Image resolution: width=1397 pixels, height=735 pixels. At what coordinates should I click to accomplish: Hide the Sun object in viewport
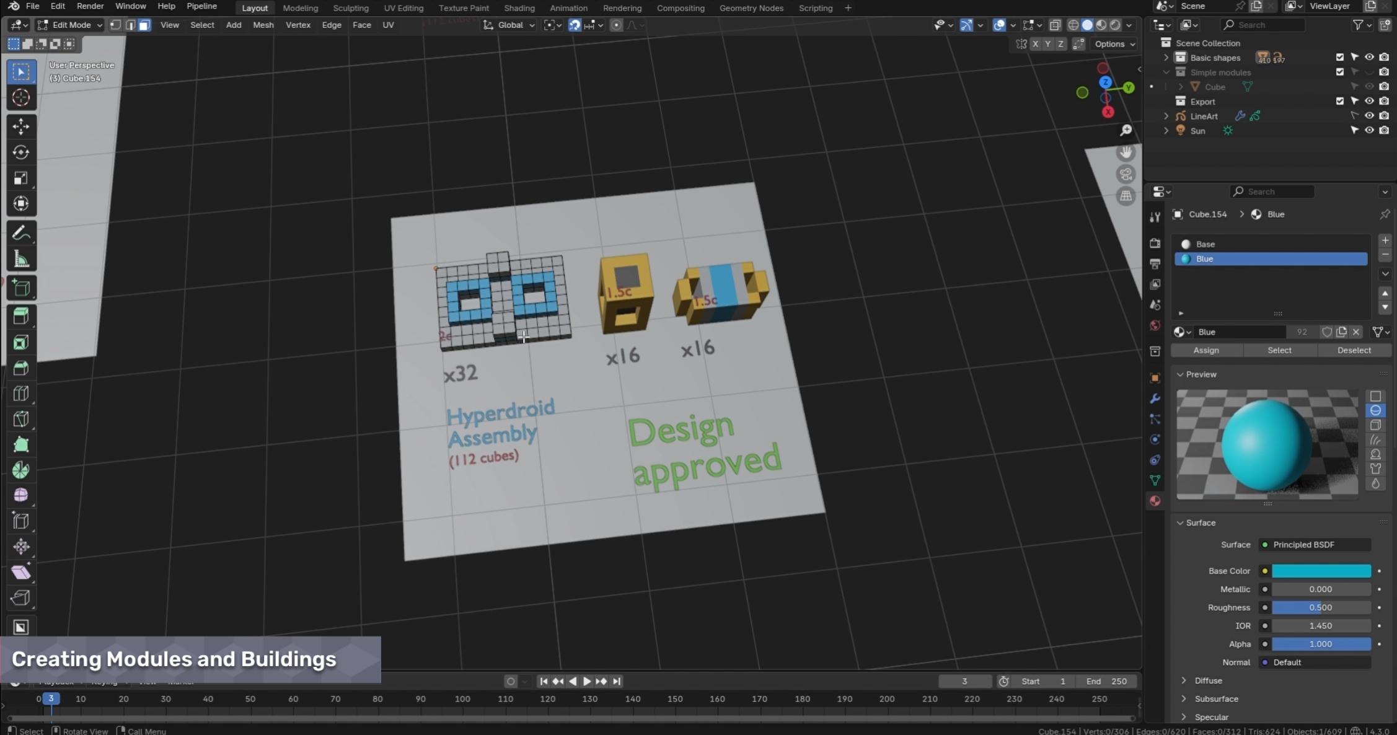(x=1369, y=131)
